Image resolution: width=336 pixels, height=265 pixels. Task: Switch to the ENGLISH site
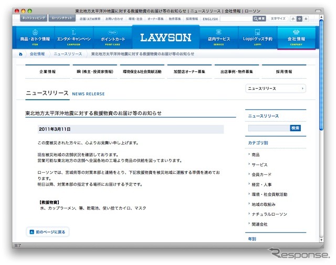point(210,19)
